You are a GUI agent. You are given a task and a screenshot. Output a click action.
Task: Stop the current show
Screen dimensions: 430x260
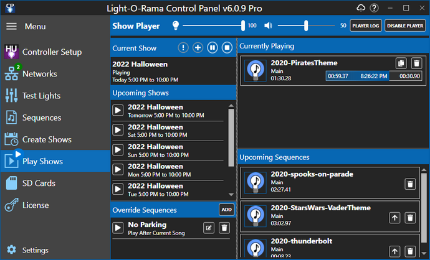[x=227, y=48]
